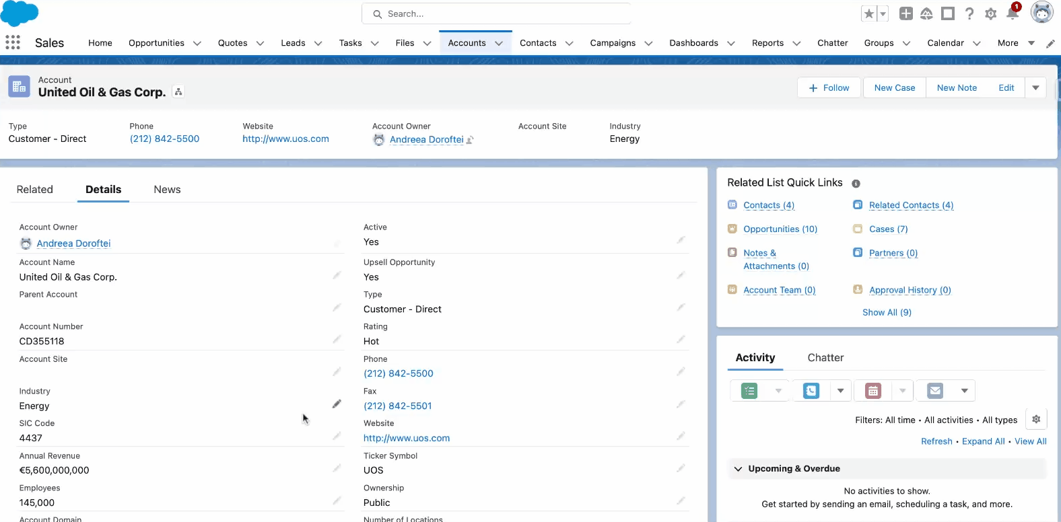Click the Edit button
The width and height of the screenshot is (1061, 522).
pos(1006,87)
